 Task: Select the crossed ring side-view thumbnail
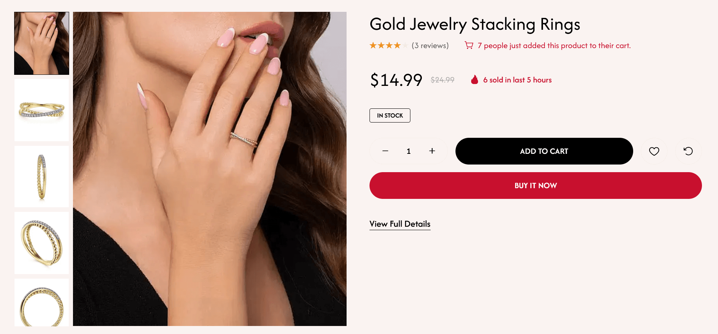(42, 110)
